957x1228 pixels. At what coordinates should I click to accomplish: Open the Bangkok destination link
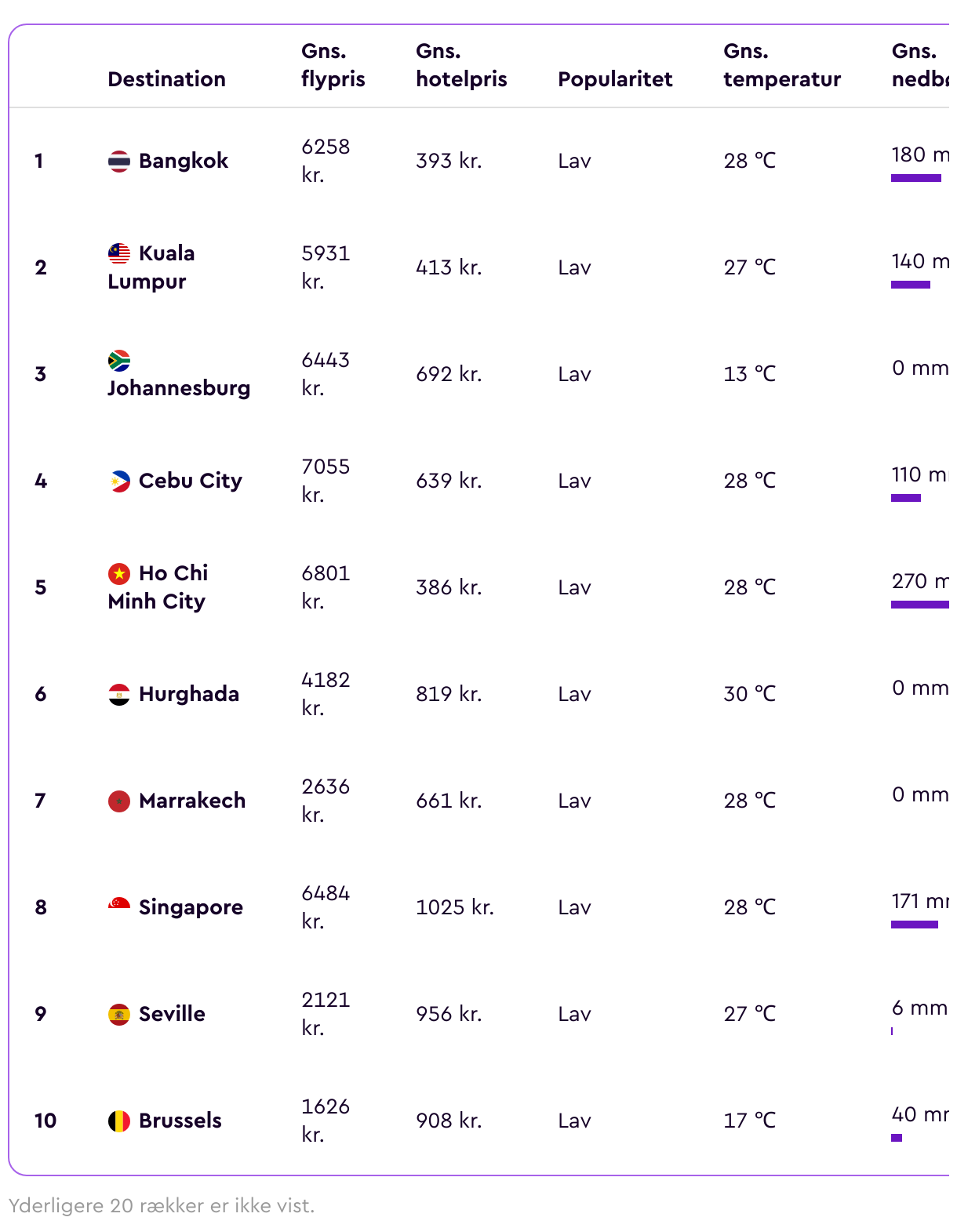[184, 161]
